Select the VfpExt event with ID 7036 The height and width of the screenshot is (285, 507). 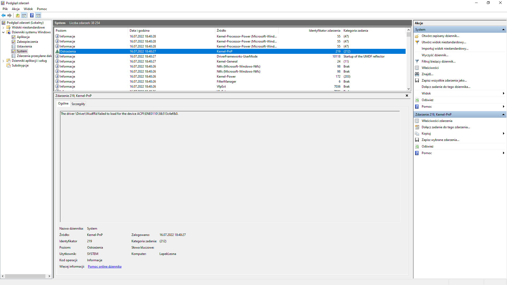pyautogui.click(x=230, y=87)
